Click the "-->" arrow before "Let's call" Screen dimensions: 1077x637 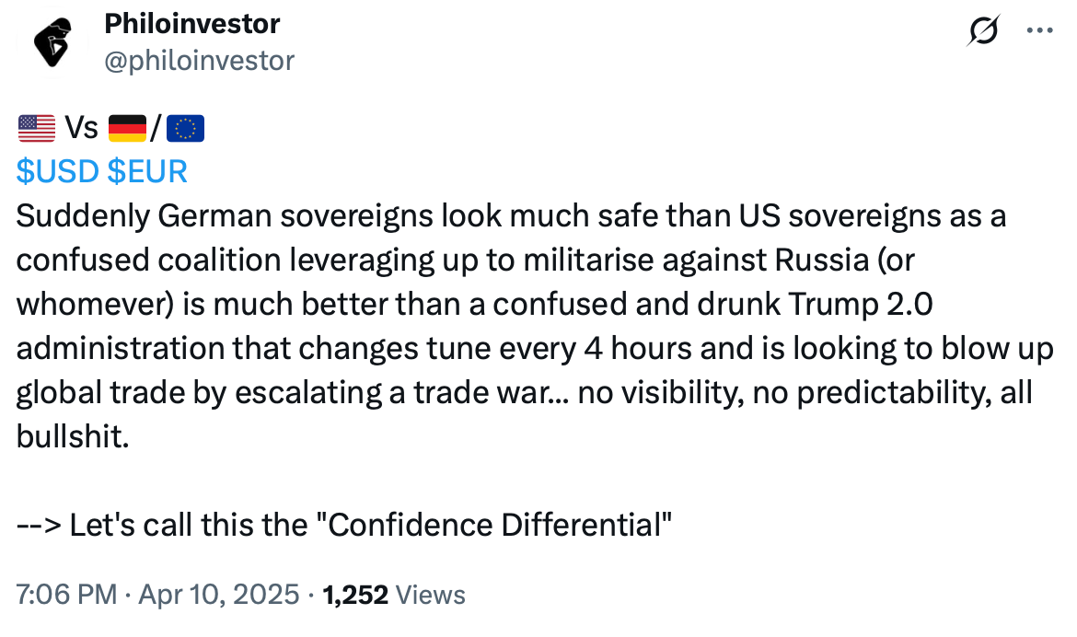(x=39, y=525)
